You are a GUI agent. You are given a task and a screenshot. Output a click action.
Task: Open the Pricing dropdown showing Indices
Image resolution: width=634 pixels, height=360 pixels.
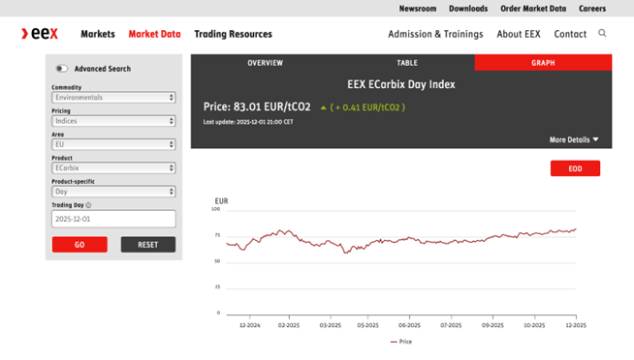[113, 121]
